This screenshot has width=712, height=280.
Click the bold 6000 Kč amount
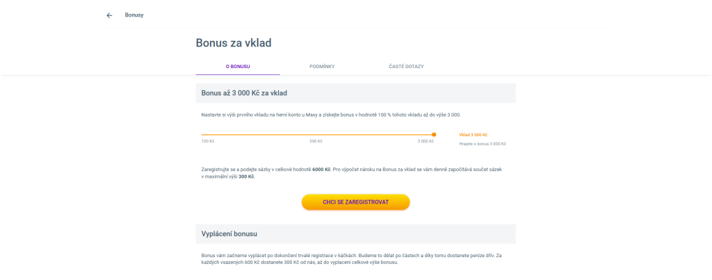[321, 170]
